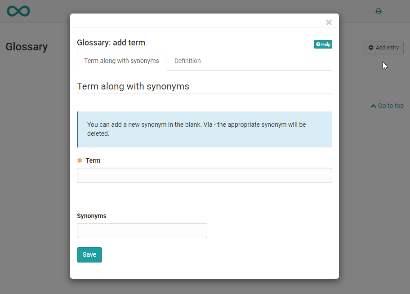The width and height of the screenshot is (410, 294).
Task: Click the Add entry button
Action: (383, 48)
